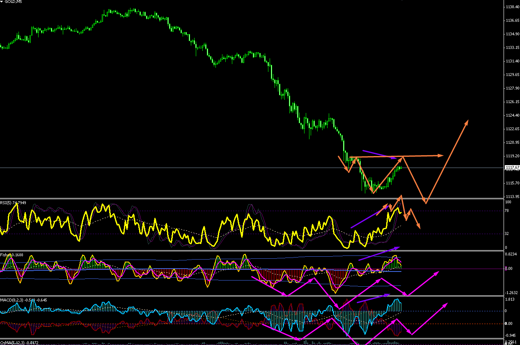The image size is (520, 345).
Task: Click the GOLD,M5 chart title
Action: coord(13,2)
